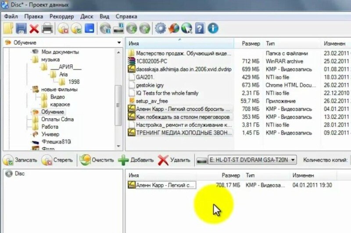This screenshot has height=233, width=351.
Task: Open the Правка menu
Action: (34, 17)
